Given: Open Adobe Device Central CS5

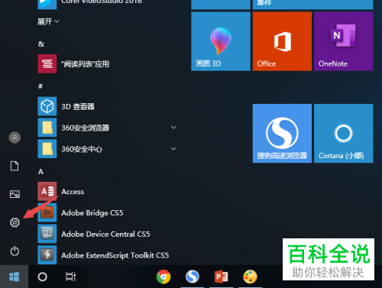Looking at the screenshot, I should pos(107,234).
